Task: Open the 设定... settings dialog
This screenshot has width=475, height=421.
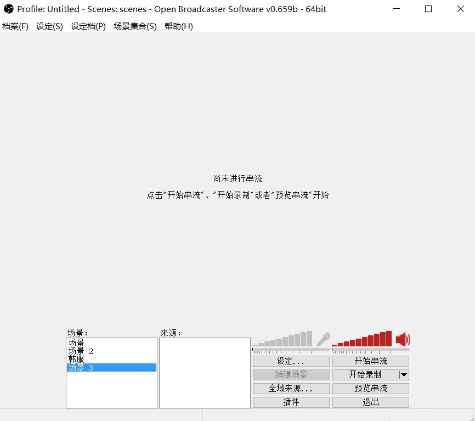Action: 291,361
